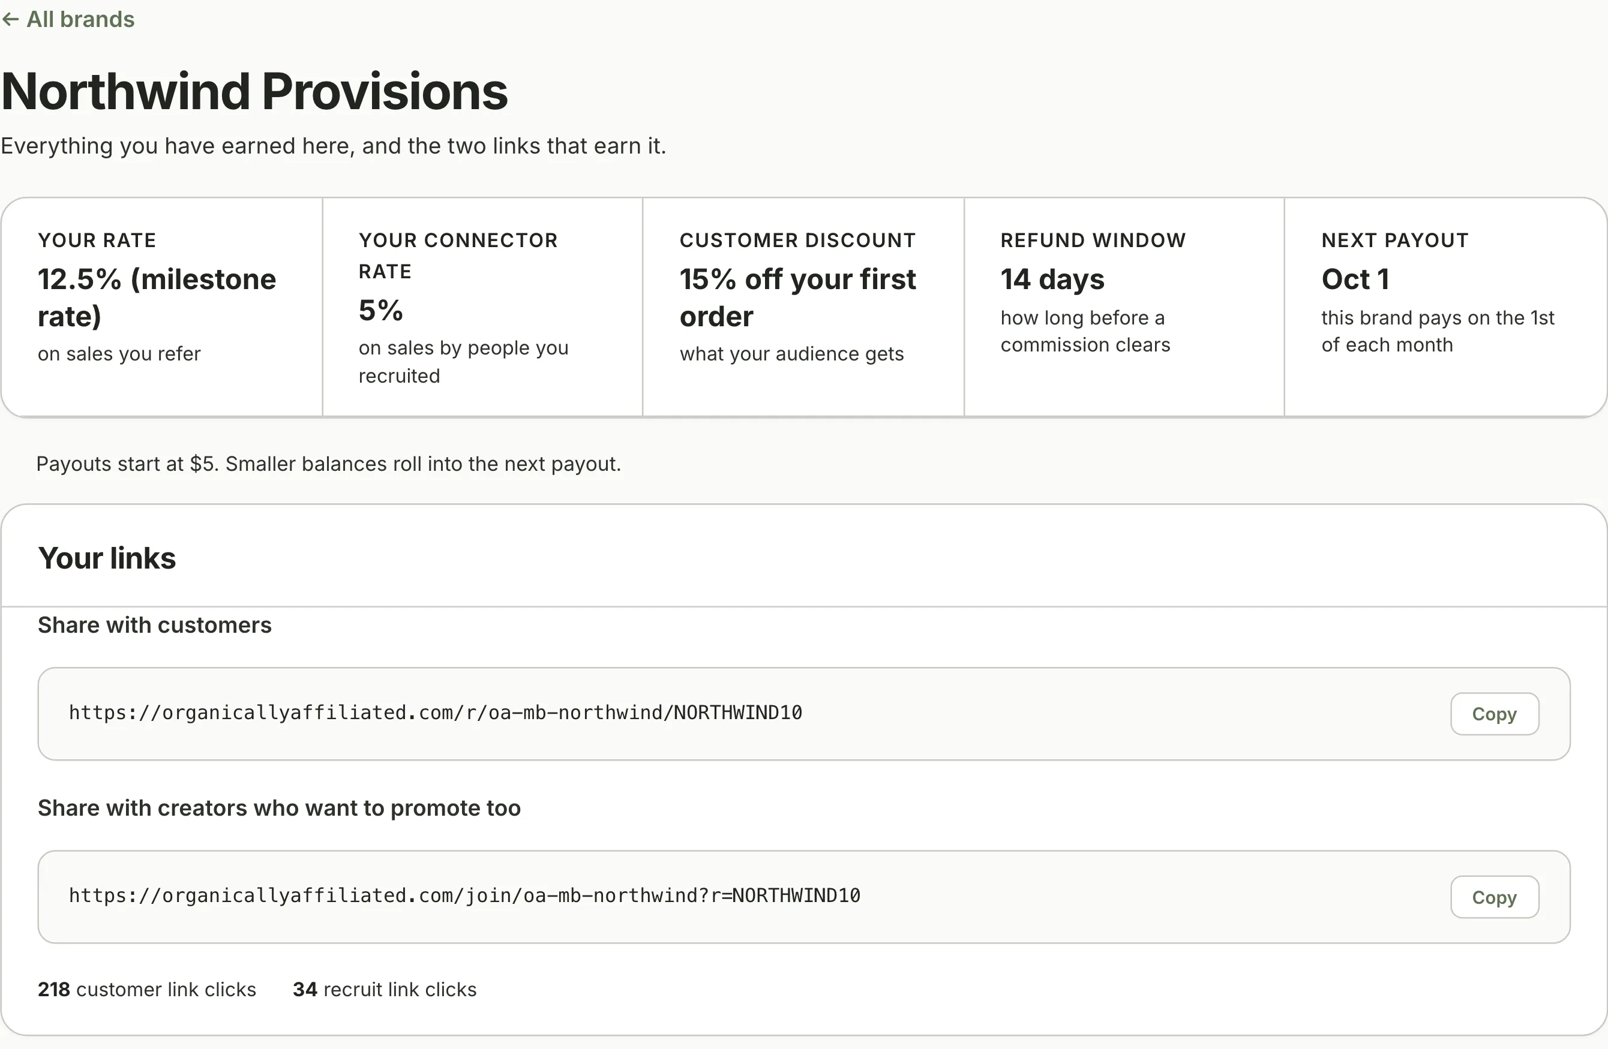
Task: Click the Share with customers subheading
Action: 155,625
